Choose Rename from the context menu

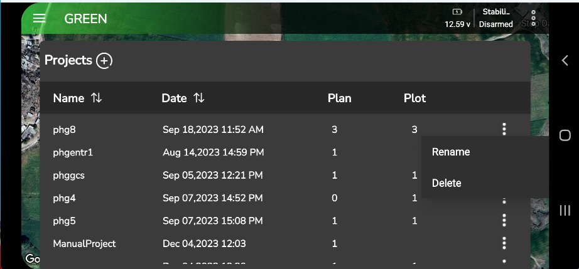[451, 152]
